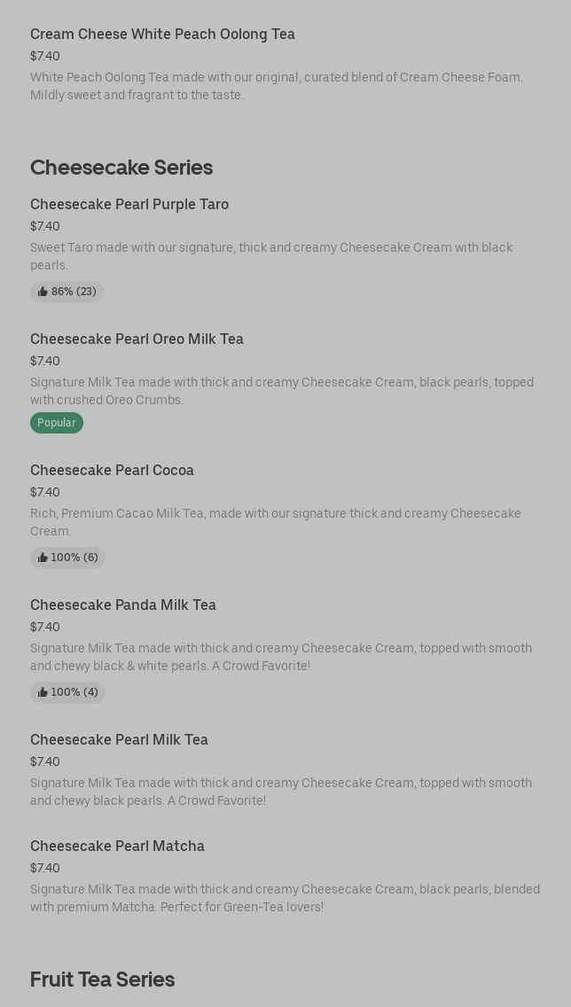Select Cheesecake Pearl Milk Tea item title
The image size is (571, 1007).
pos(119,739)
